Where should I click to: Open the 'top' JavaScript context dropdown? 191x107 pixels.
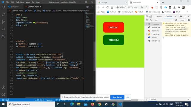163,20
